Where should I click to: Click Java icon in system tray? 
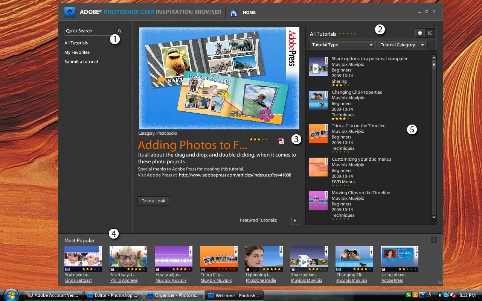point(415,295)
